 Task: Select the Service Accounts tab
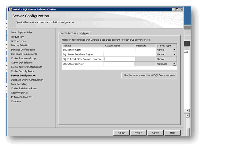coord(69,33)
